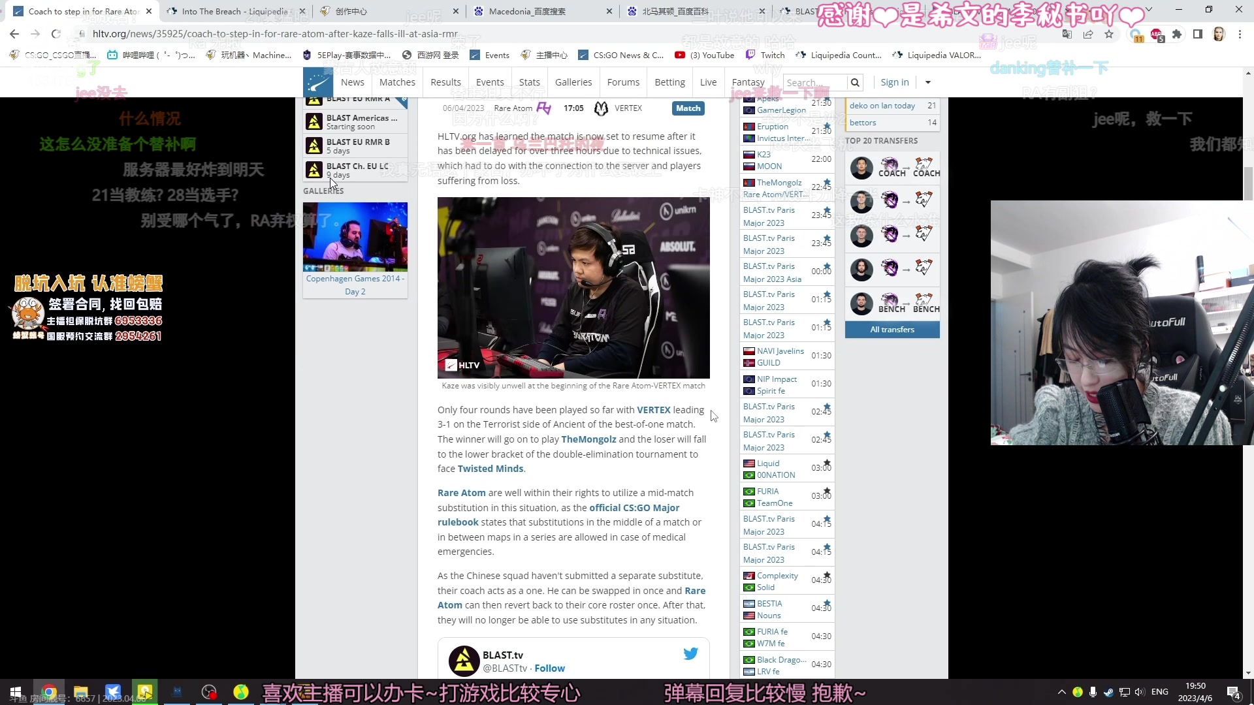Click the BLAST.tv tweet avatar
The height and width of the screenshot is (705, 1254).
point(464,661)
